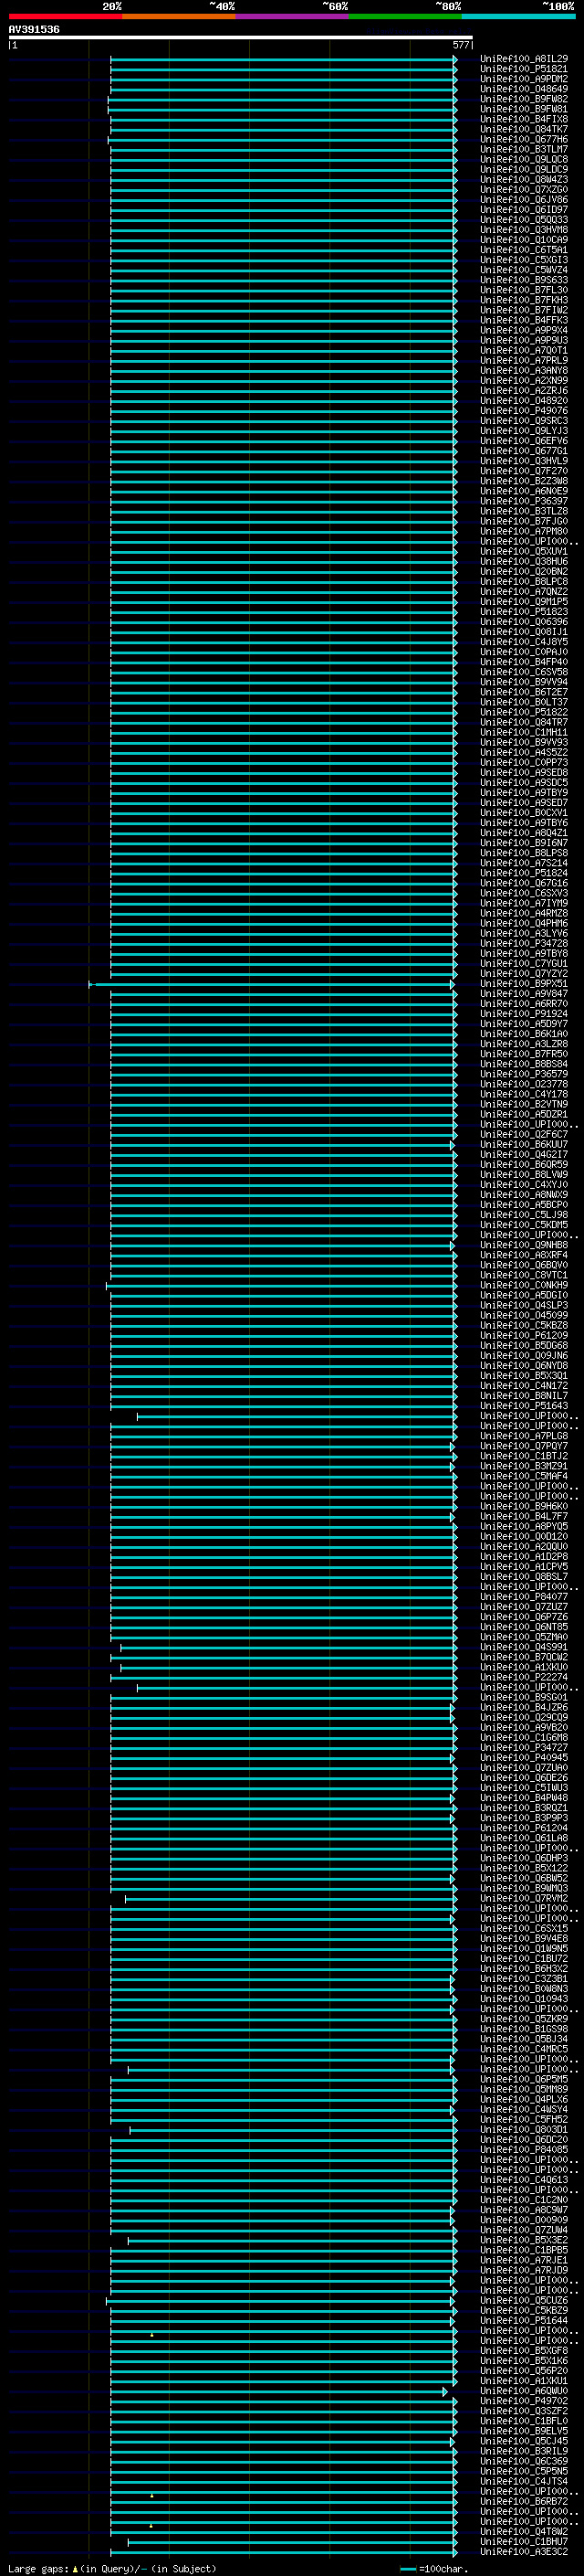Select hit label UniRef100_P61204
Viewport: 584px width, 2576px height.
pos(524,1829)
